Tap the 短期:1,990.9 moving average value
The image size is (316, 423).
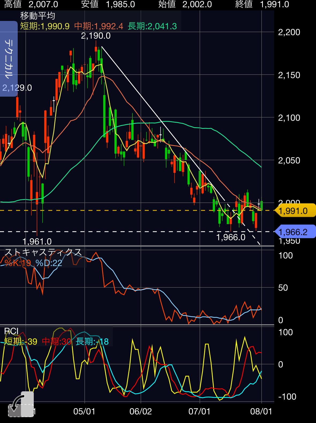point(45,26)
